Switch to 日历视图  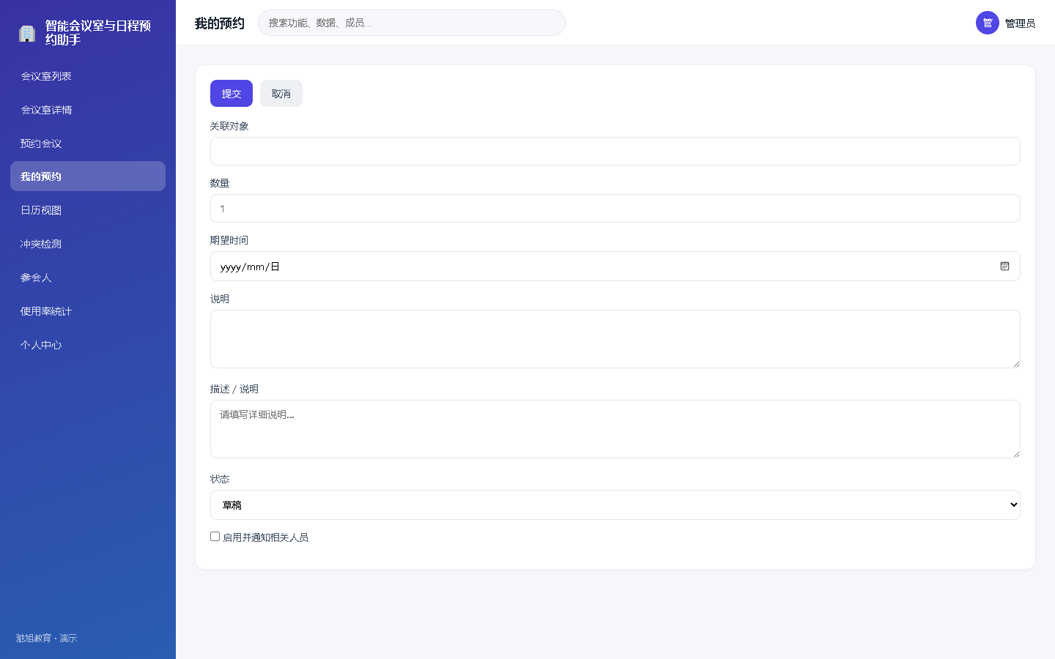[x=88, y=210]
